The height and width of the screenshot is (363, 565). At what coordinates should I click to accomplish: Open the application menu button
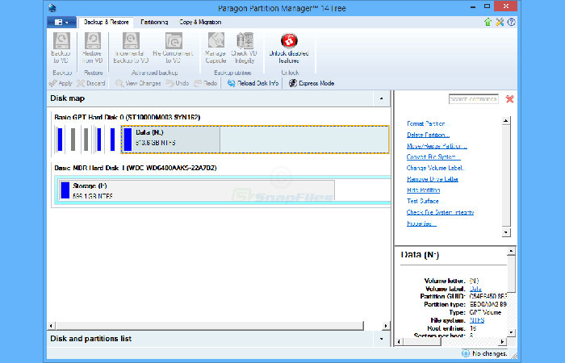coord(61,23)
